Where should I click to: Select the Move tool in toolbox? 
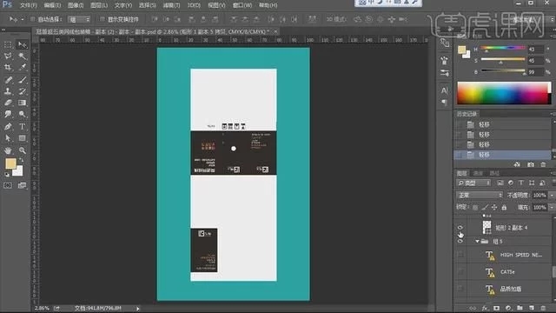(22, 44)
